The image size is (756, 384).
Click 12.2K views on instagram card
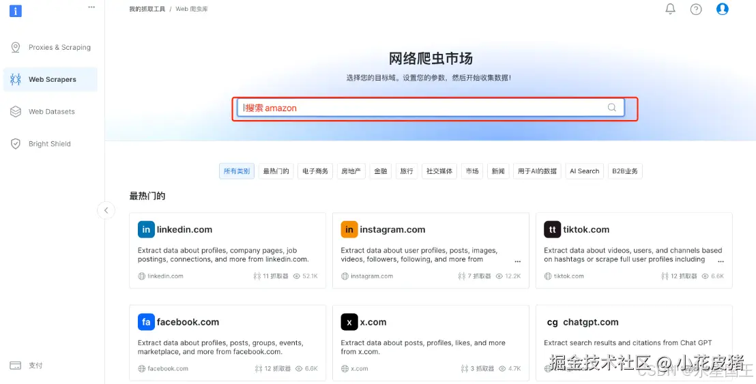(x=508, y=276)
